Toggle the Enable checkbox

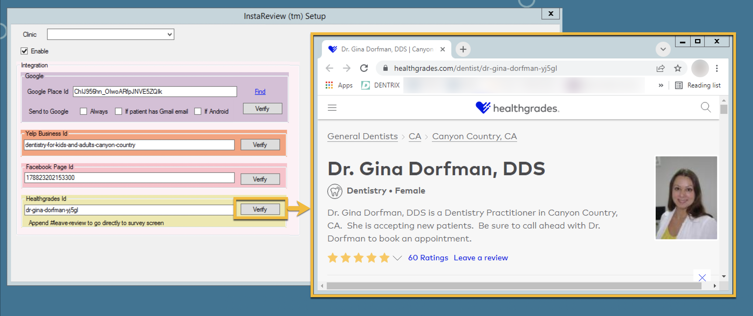(x=24, y=51)
